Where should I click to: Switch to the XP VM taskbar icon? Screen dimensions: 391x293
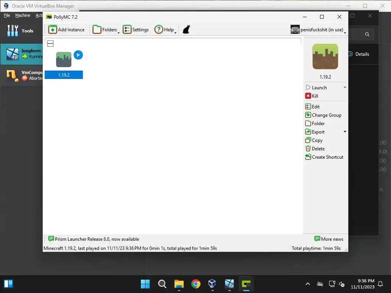point(229,284)
